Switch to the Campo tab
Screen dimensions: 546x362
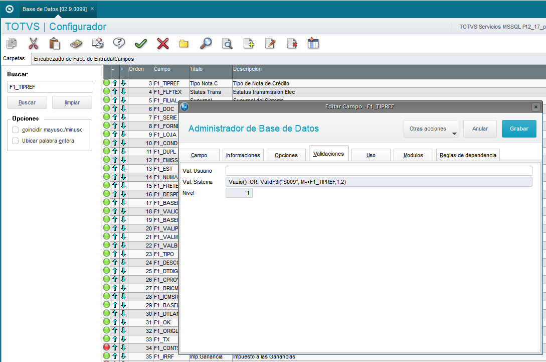point(199,155)
